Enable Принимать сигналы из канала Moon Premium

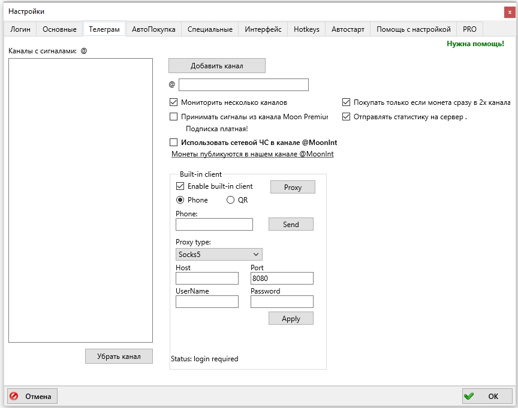pos(173,116)
